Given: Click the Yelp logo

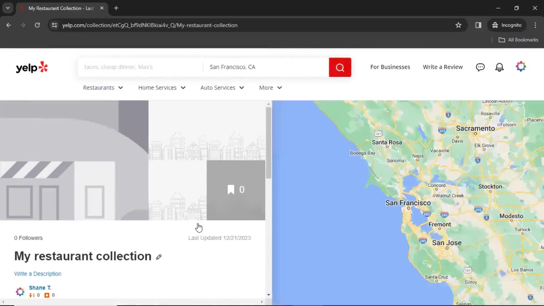Looking at the screenshot, I should click(32, 67).
